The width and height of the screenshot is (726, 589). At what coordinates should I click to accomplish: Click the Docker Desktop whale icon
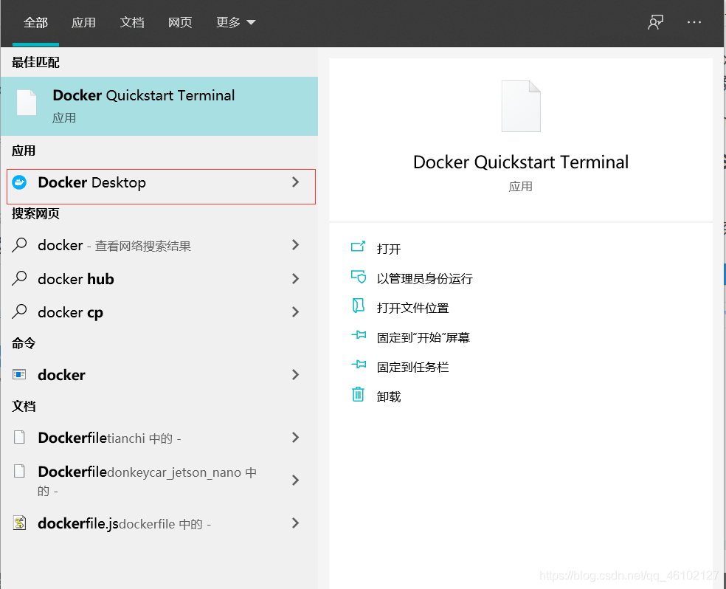19,182
